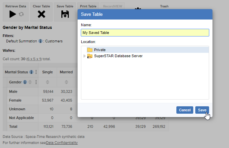Click the Clear Table X icon
229x148 pixels.
[41, 14]
